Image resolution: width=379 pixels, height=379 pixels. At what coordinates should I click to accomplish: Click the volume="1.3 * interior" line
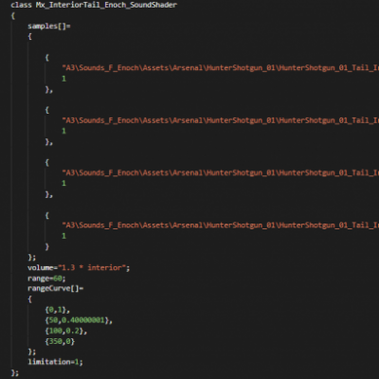pyautogui.click(x=79, y=268)
